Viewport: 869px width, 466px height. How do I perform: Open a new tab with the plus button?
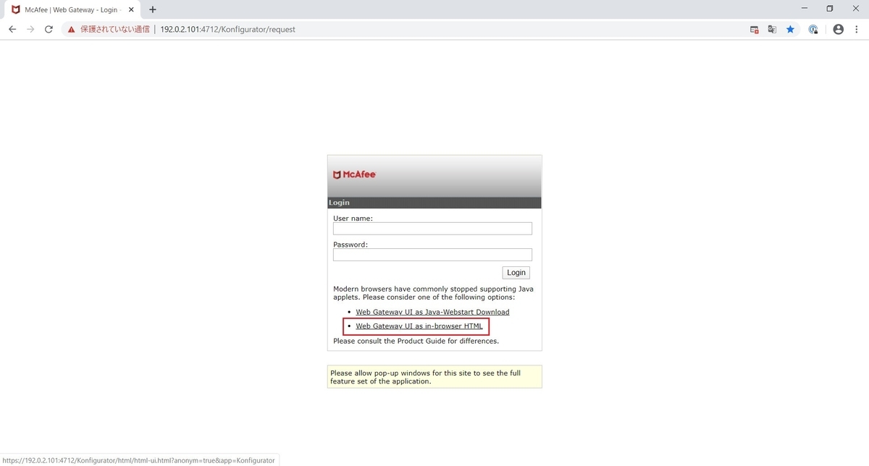tap(153, 9)
